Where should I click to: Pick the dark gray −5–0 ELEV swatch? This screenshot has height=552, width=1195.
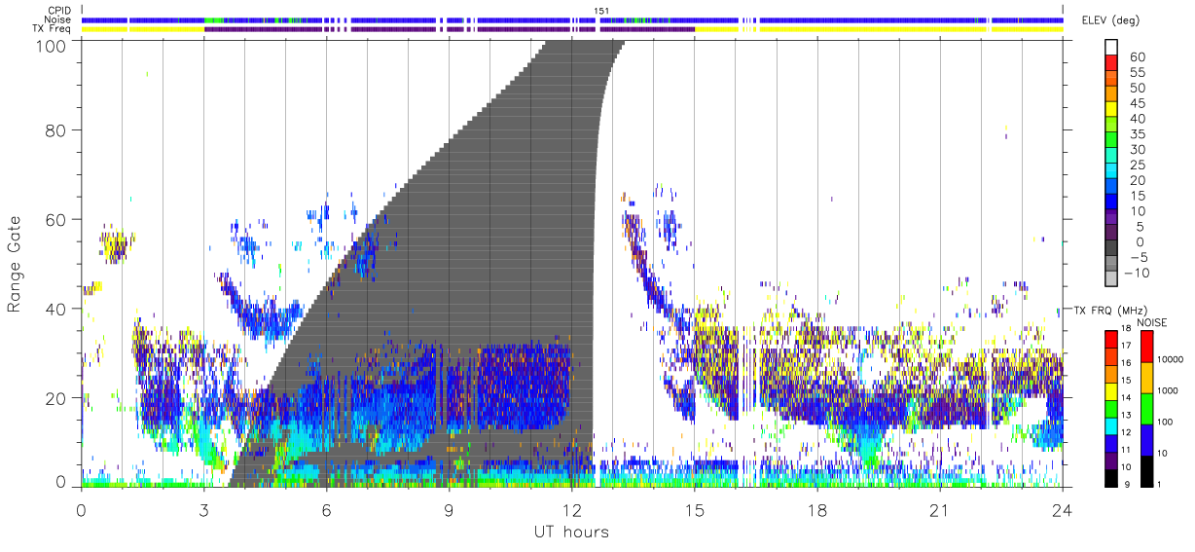coord(1111,247)
